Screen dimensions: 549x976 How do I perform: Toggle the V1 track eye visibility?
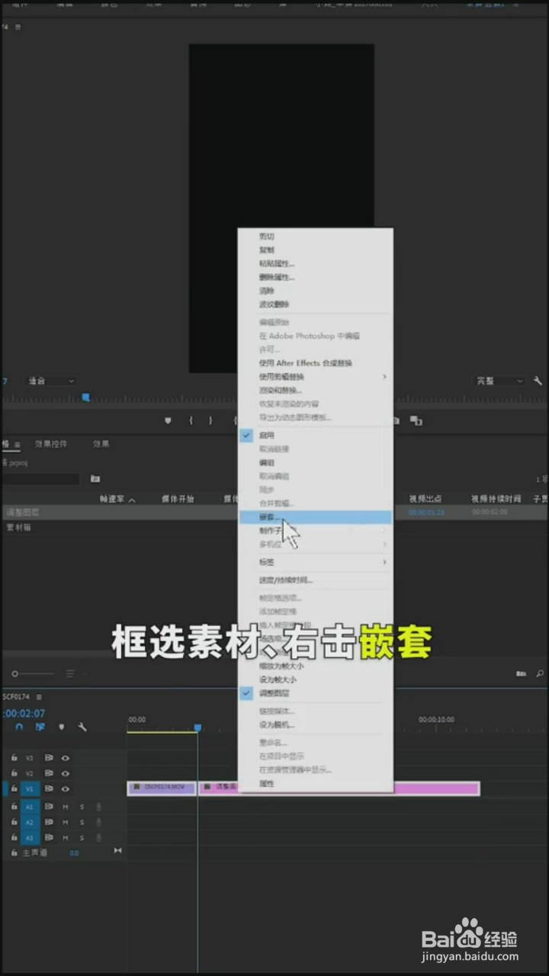coord(66,788)
